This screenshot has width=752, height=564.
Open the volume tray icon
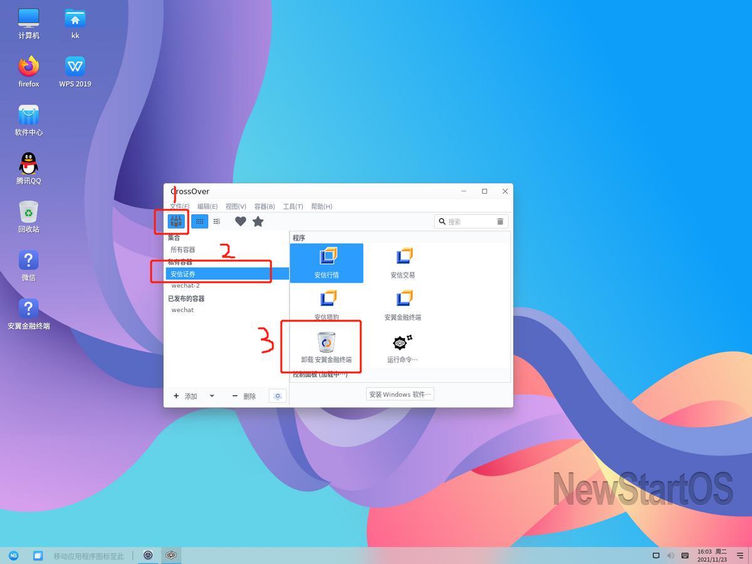coord(671,555)
